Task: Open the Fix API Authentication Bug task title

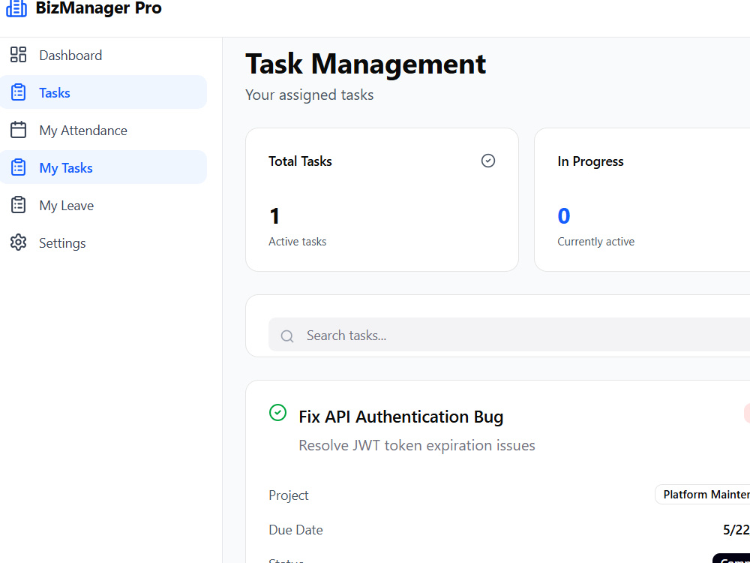Action: coord(400,417)
